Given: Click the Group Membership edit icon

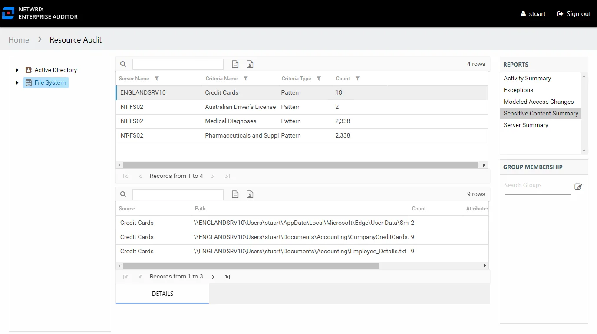Looking at the screenshot, I should coord(578,187).
